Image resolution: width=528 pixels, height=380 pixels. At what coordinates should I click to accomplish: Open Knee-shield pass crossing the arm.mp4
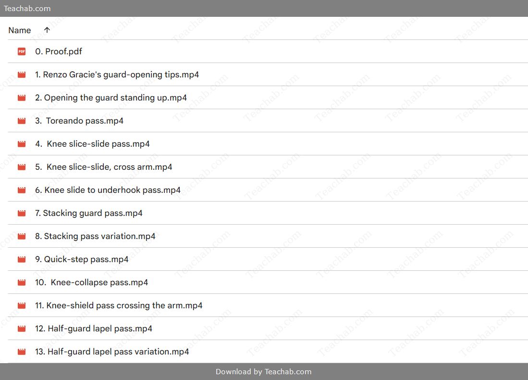(119, 305)
